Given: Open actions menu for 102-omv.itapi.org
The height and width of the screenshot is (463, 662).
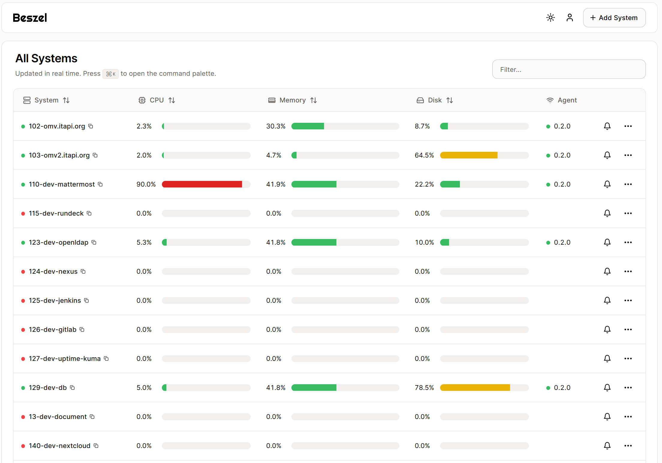Looking at the screenshot, I should click(628, 126).
